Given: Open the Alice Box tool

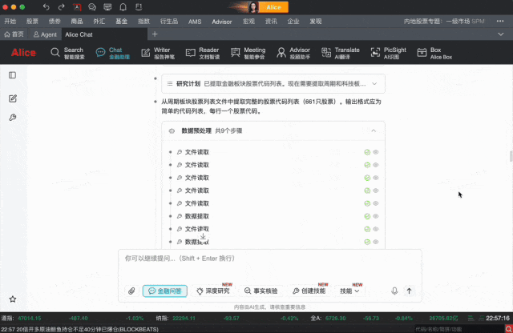Looking at the screenshot, I should (x=434, y=53).
